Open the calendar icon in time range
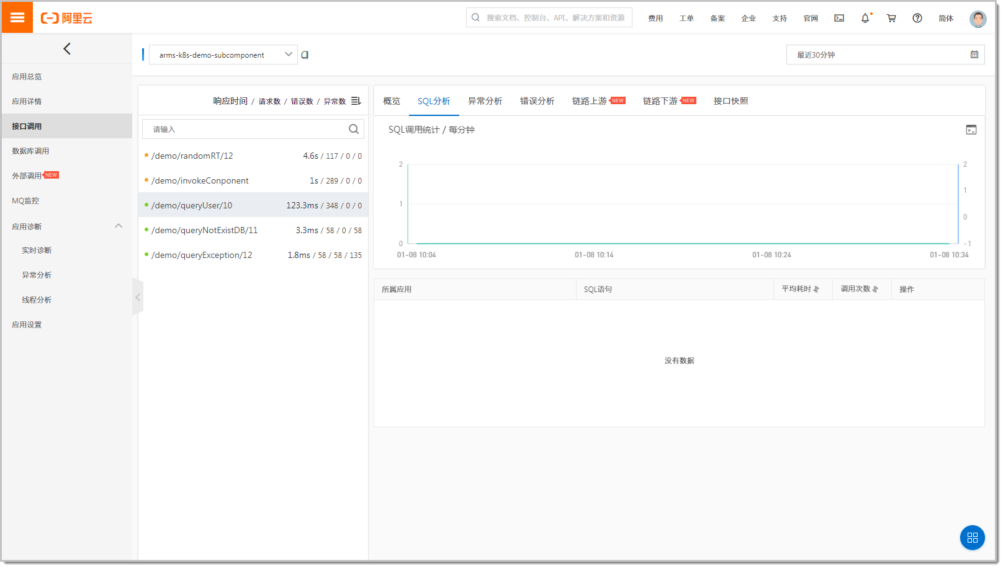The image size is (1003, 568). tap(974, 55)
